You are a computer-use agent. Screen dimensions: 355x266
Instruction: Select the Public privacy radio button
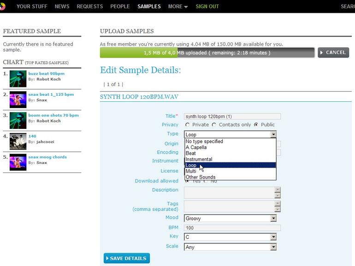[x=256, y=125]
